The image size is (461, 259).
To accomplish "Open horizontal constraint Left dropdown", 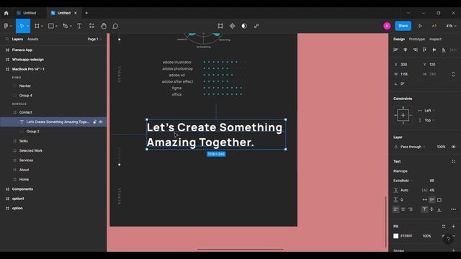I will tap(429, 111).
